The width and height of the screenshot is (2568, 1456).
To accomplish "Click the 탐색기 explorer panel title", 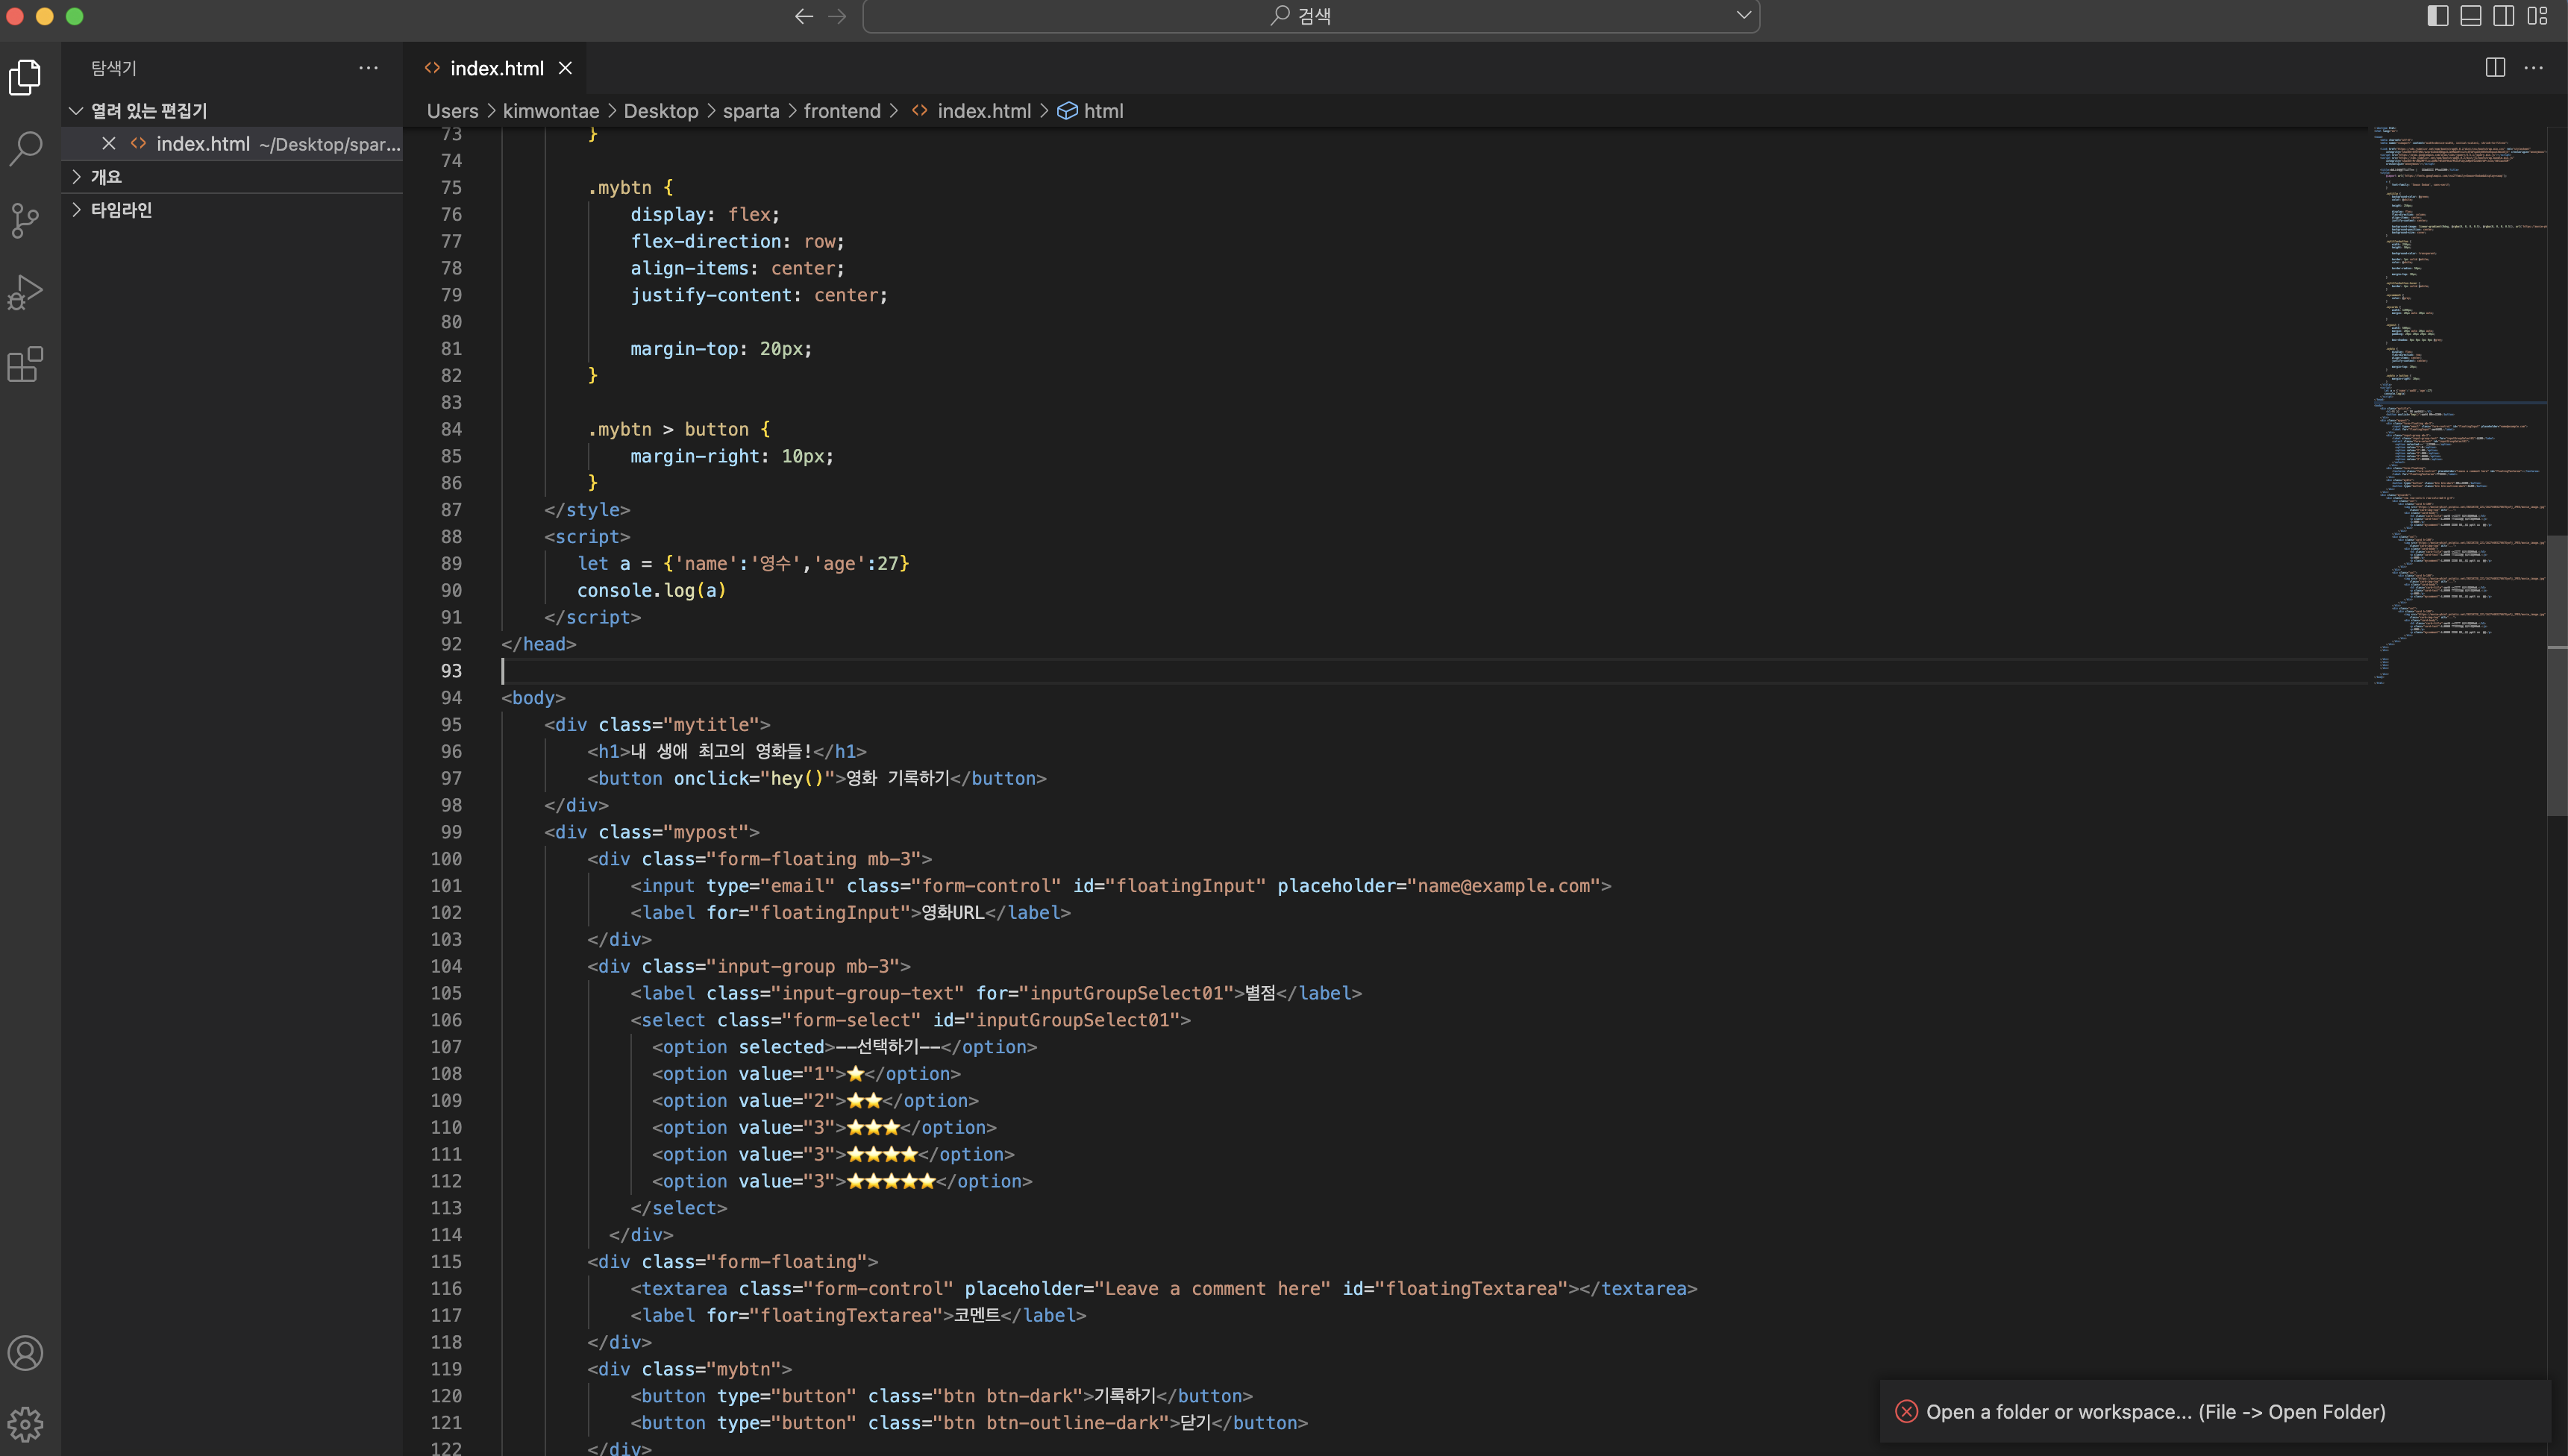I will tap(114, 68).
